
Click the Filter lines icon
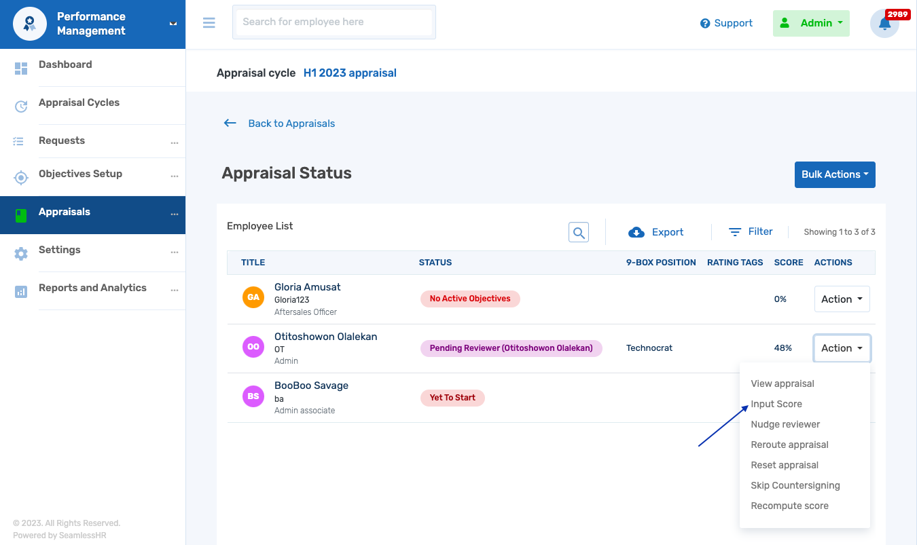coord(734,232)
